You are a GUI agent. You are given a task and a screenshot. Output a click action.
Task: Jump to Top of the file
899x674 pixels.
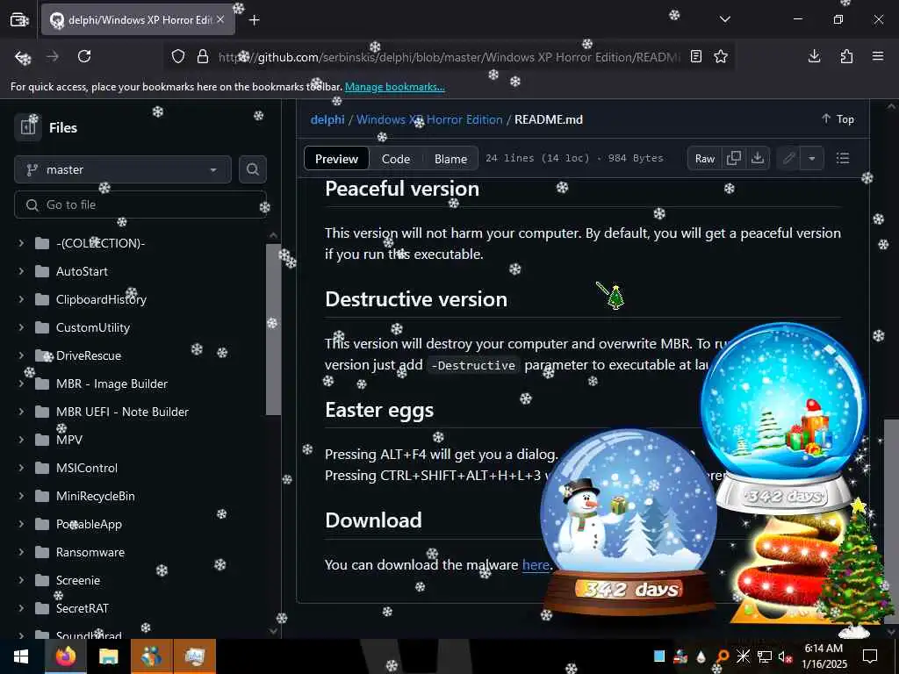[838, 118]
